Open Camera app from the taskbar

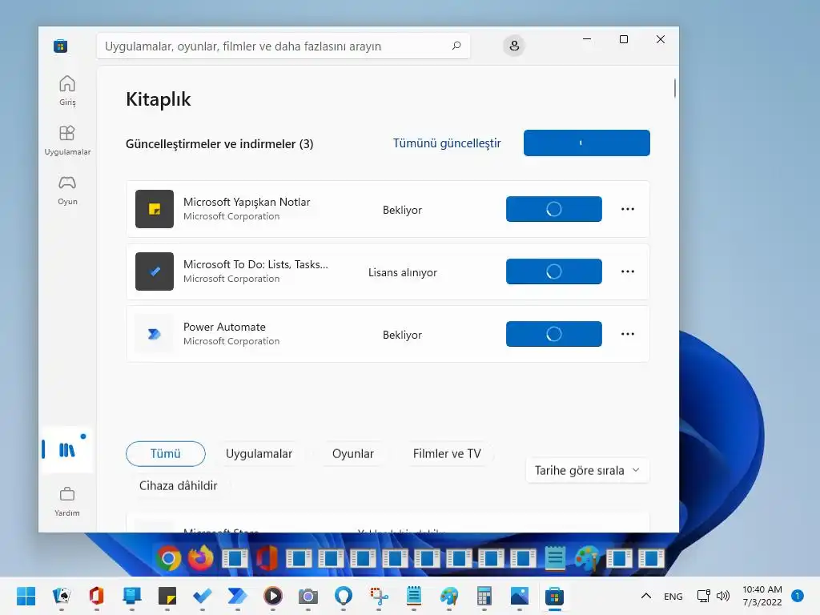click(308, 596)
